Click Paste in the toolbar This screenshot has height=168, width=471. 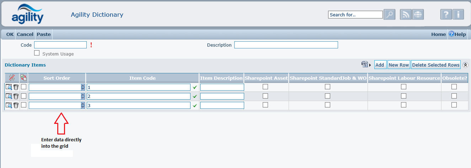(44, 34)
